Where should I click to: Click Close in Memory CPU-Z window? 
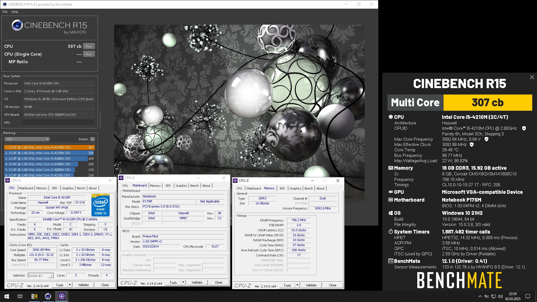pyautogui.click(x=333, y=285)
